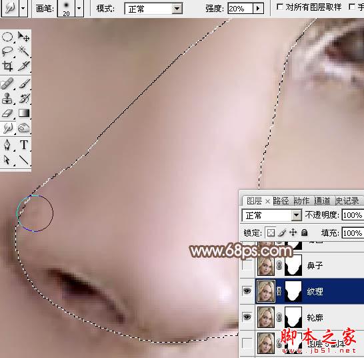Select the layer named 鼻子
Image resolution: width=364 pixels, height=358 pixels.
(315, 265)
